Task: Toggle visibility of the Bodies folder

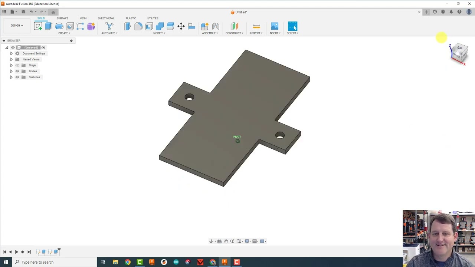Action: 17,71
